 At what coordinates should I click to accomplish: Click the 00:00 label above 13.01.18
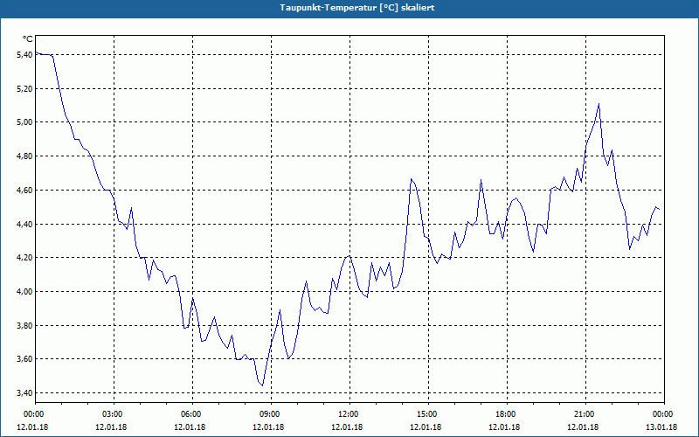point(663,414)
